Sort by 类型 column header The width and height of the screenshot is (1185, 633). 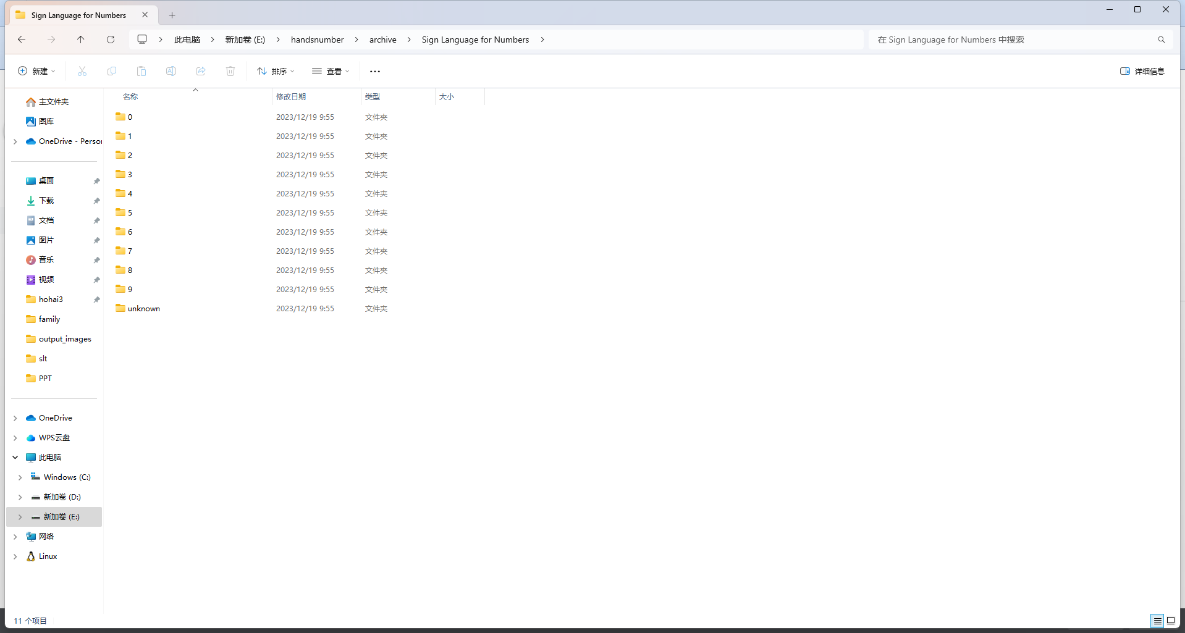coord(373,96)
